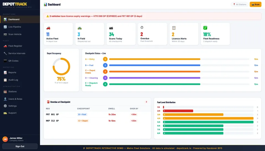This screenshot has height=151, width=265.
Task: Click the B — Fuel blue progress bar
Action: tap(155, 65)
